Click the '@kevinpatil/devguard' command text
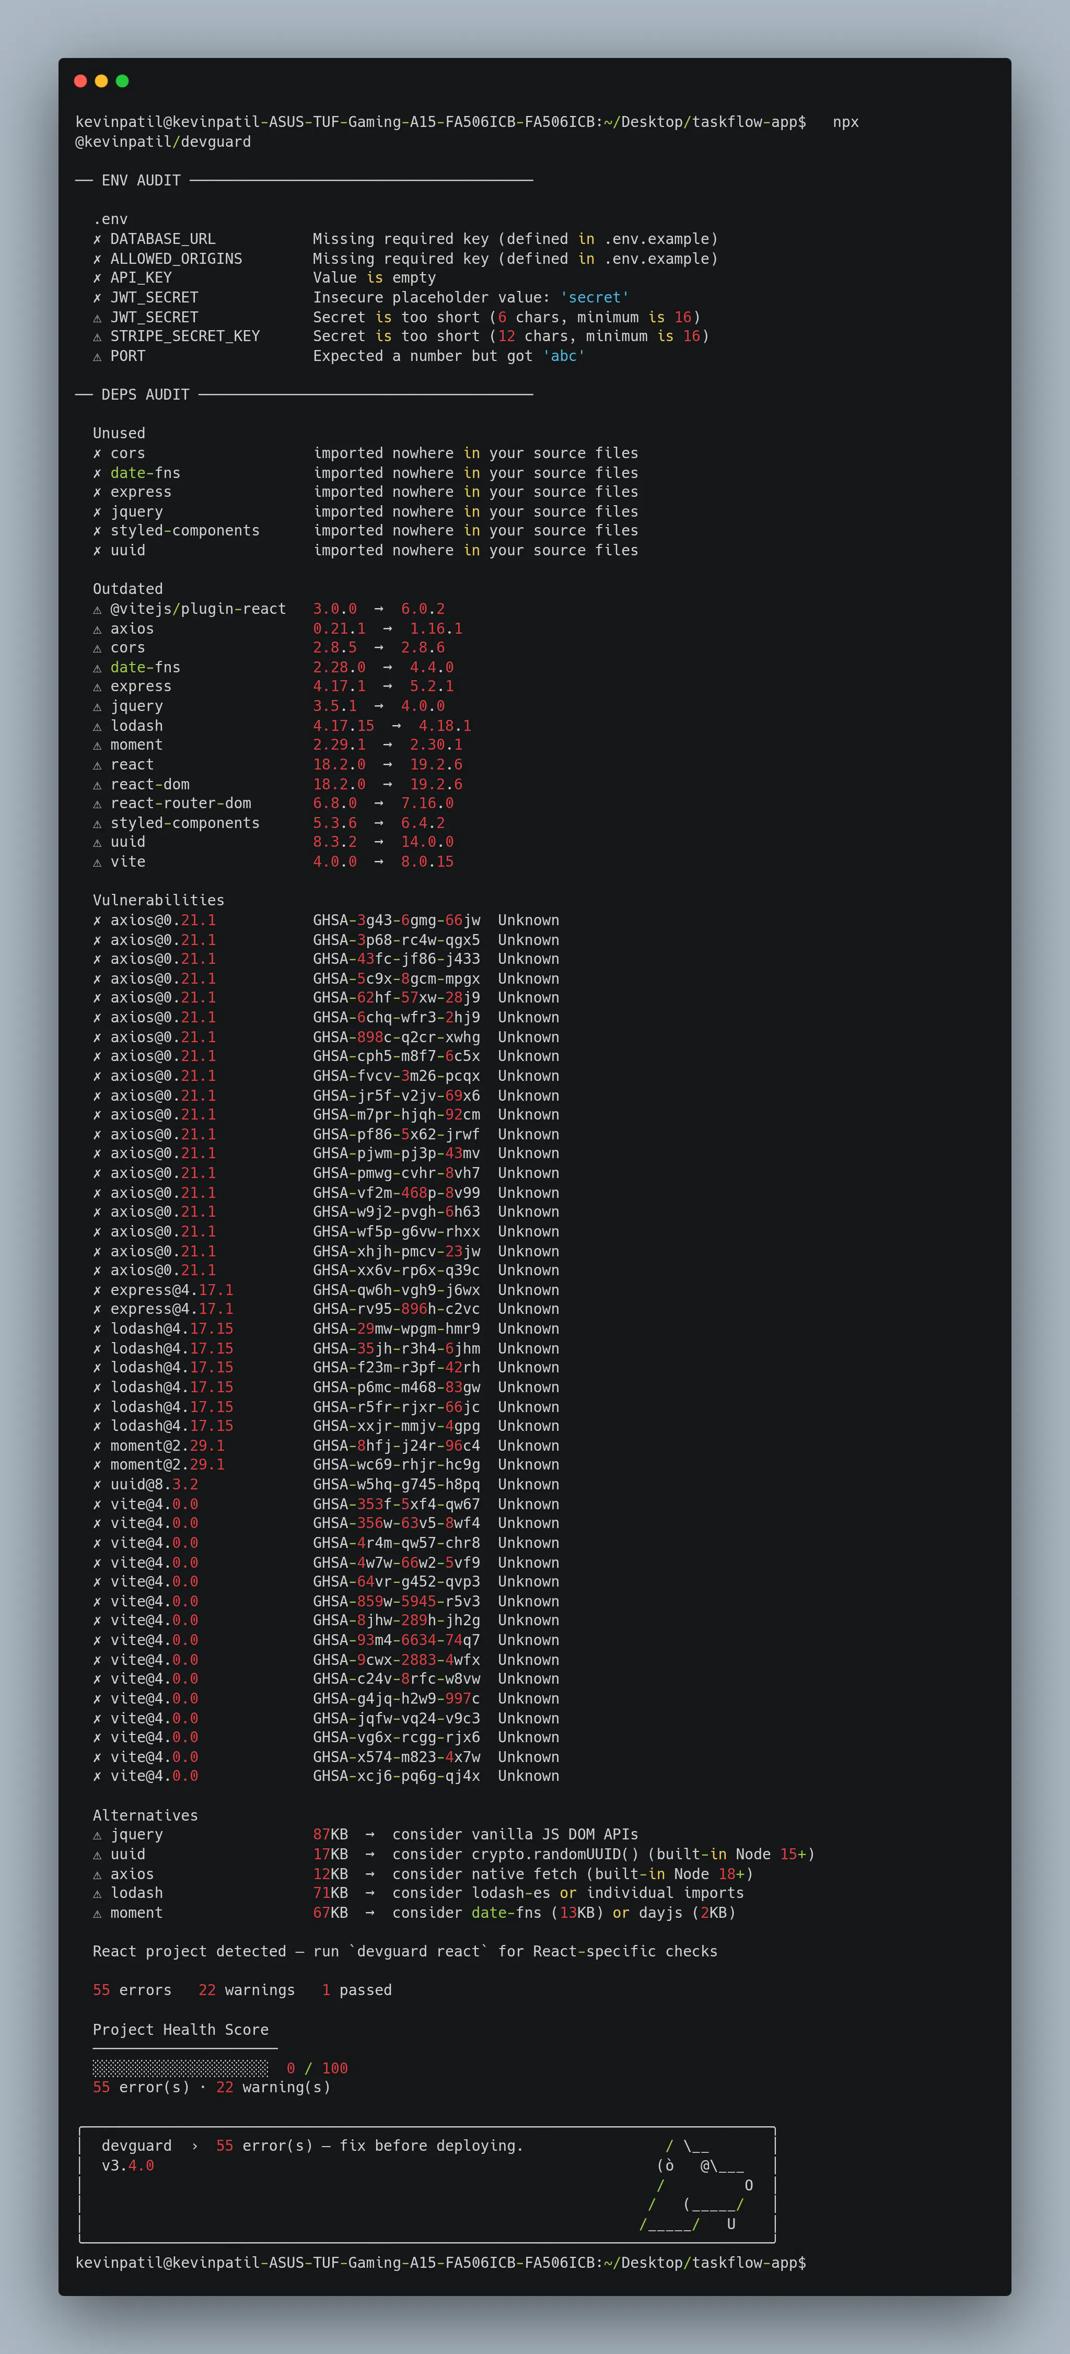The width and height of the screenshot is (1070, 2354). (x=162, y=142)
